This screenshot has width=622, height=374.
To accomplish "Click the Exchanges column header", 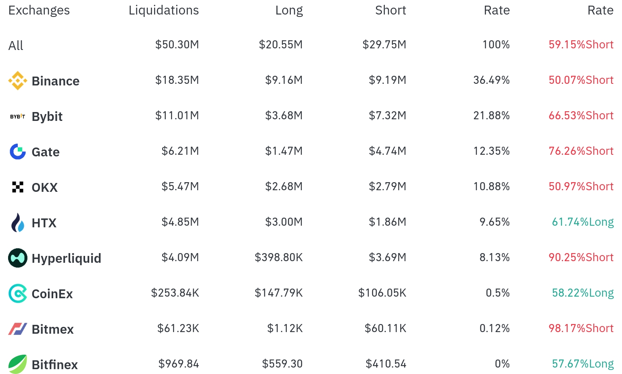I will (39, 10).
